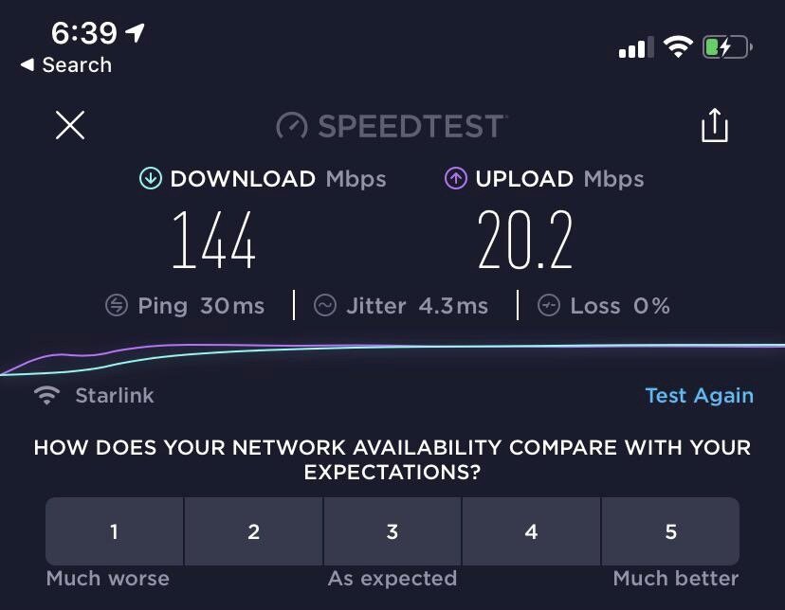Select rating 2

coord(254,531)
